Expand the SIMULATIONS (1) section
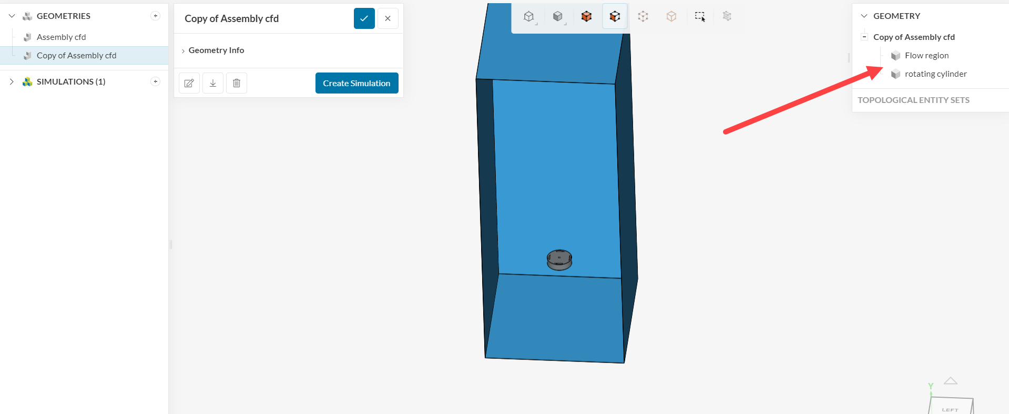Viewport: 1009px width, 414px height. (x=12, y=82)
